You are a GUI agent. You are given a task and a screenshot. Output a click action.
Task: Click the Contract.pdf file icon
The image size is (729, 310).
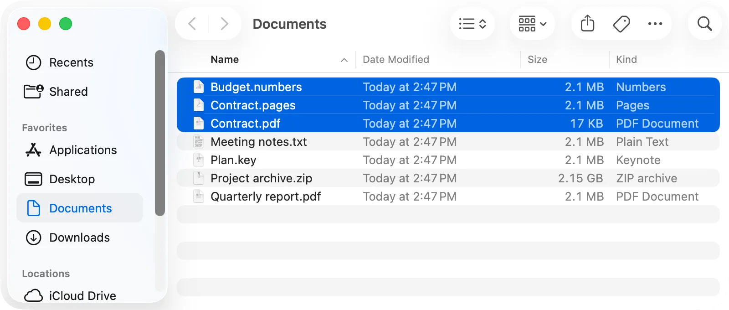point(199,124)
